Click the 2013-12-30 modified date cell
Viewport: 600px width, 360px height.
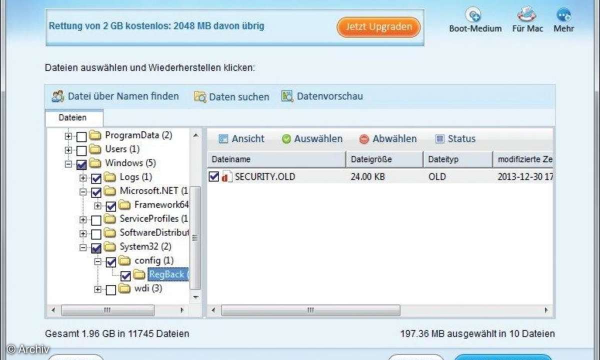[x=525, y=177]
